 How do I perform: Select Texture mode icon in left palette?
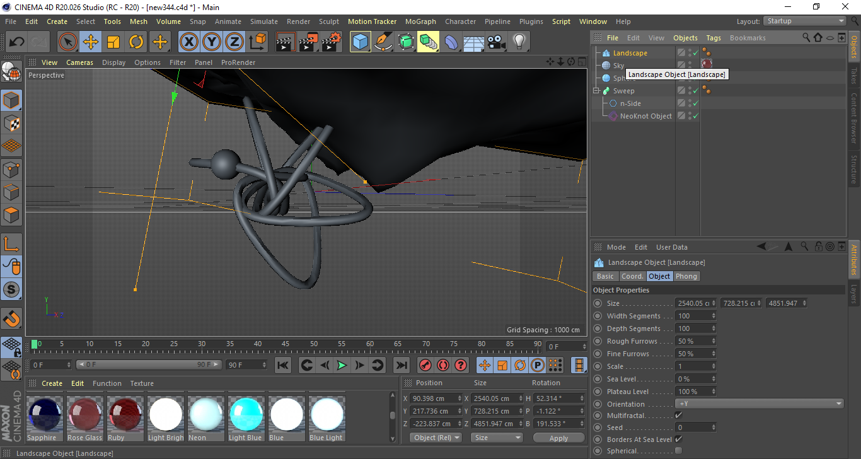click(11, 123)
